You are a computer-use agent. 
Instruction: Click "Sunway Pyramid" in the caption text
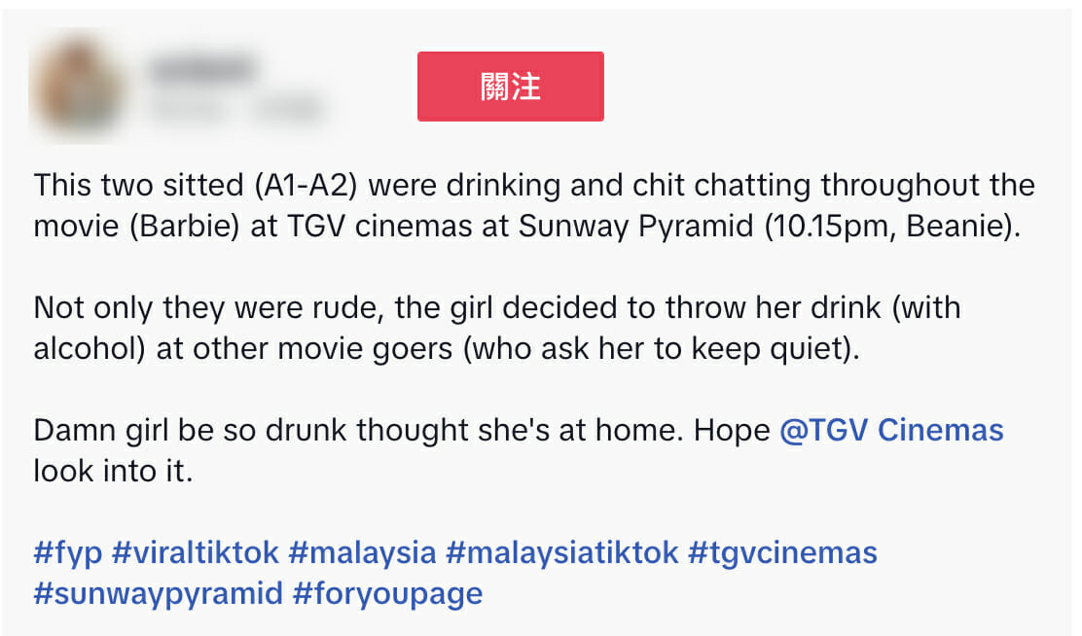click(635, 227)
